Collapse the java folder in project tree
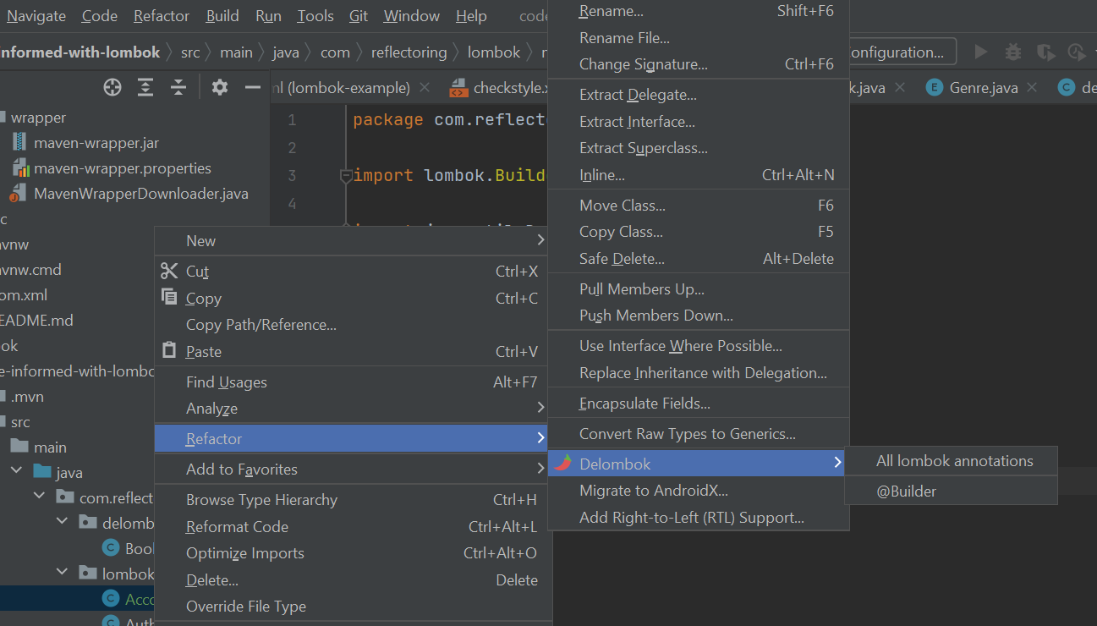Screen dimensions: 1097x626 pyautogui.click(x=16, y=473)
